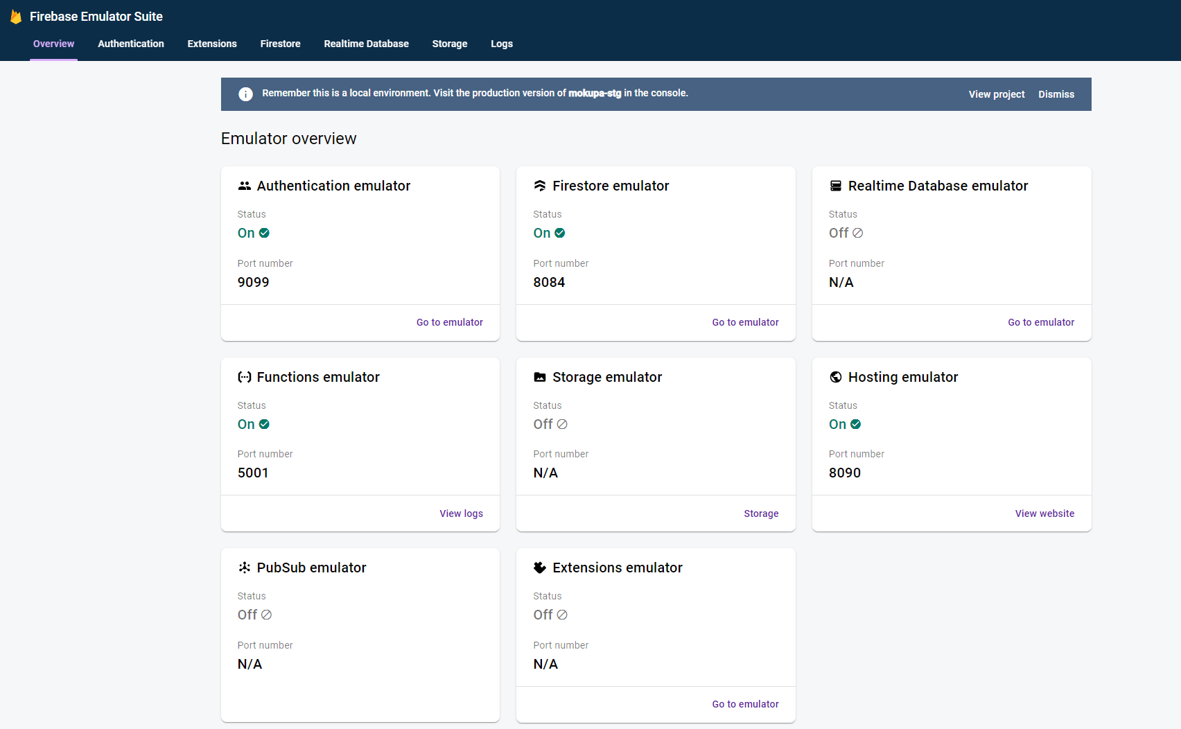Click Firestore emulator's green On checkmark
This screenshot has height=729, width=1181.
(x=560, y=233)
